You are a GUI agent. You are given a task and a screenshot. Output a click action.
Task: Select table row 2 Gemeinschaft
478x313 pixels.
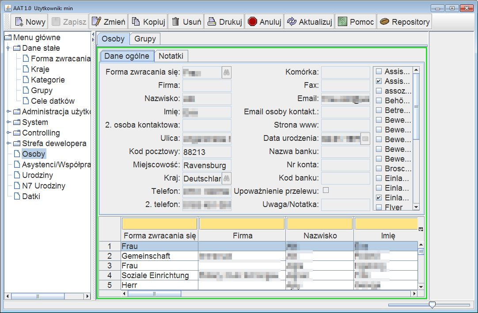coord(258,256)
